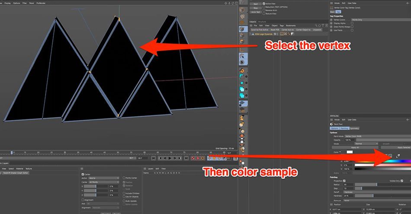This screenshot has height=214, width=411.
Task: Switch to the Structure tab
Action: [262, 22]
